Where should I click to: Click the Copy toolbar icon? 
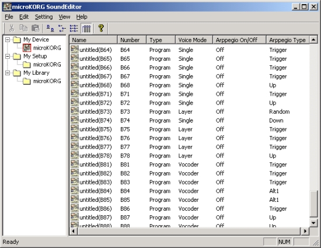point(23,28)
